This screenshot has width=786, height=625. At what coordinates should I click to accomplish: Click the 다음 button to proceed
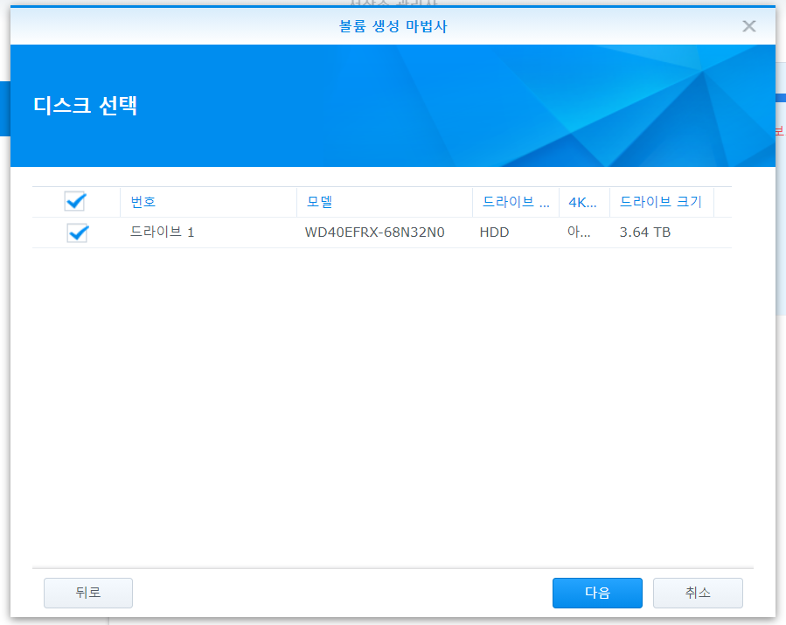pyautogui.click(x=597, y=593)
